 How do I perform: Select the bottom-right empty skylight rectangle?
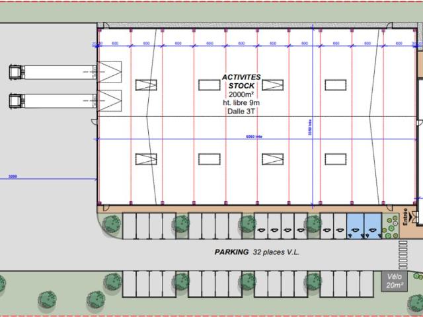(x=336, y=159)
